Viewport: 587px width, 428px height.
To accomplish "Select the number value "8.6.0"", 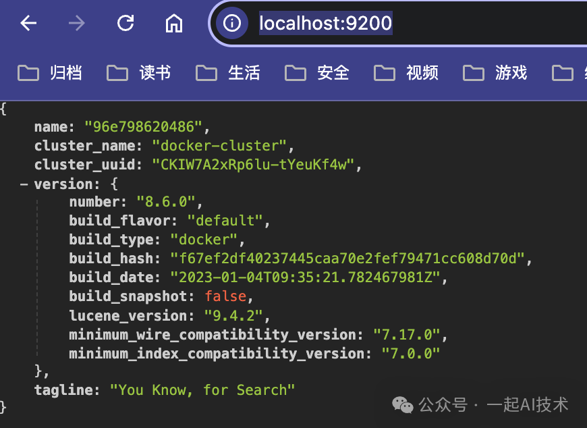I will 166,203.
